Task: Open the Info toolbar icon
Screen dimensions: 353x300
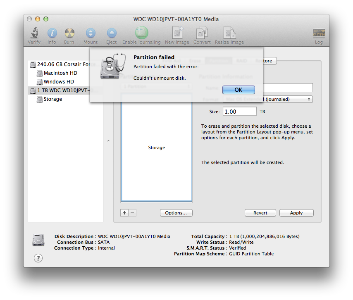Action: [52, 33]
